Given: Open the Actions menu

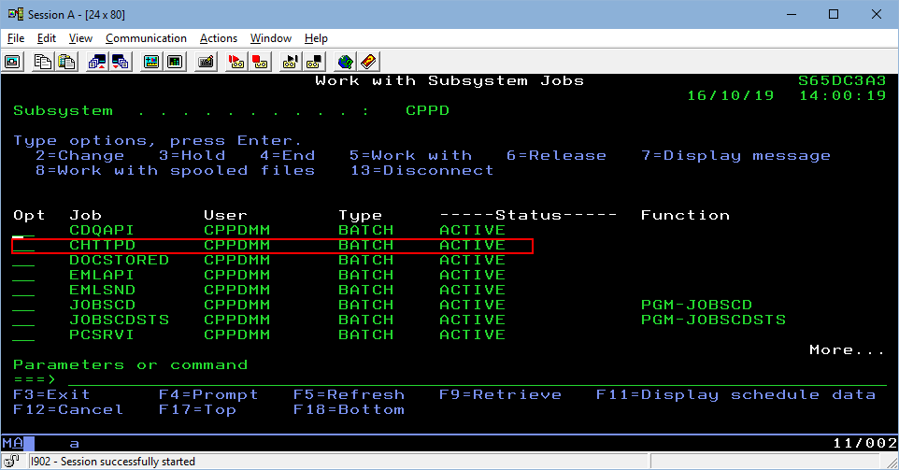Looking at the screenshot, I should 219,38.
